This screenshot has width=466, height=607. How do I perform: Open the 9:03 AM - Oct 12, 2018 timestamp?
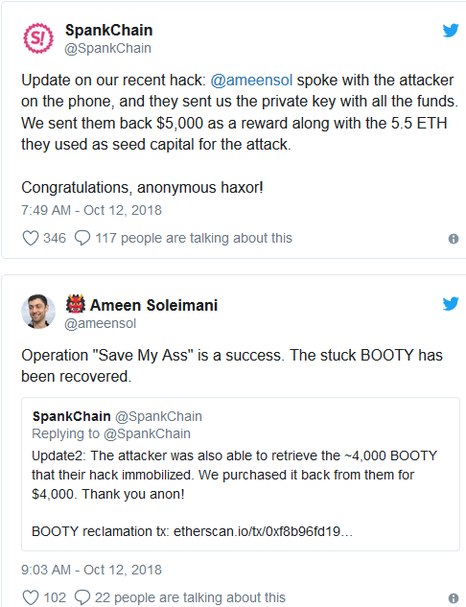tap(91, 570)
